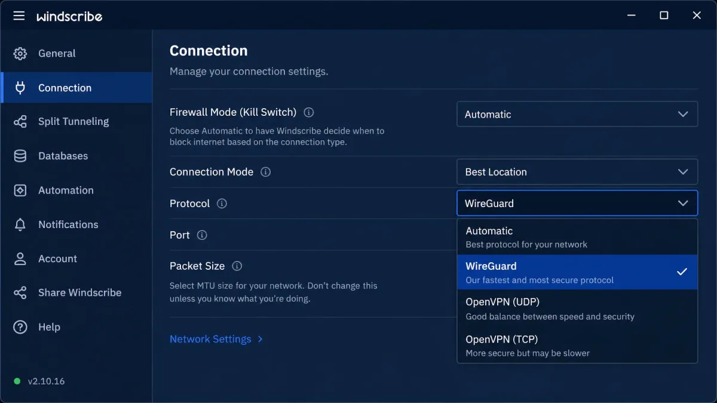Click chevron arrow of Connection Mode dropdown
717x403 pixels.
pos(683,172)
